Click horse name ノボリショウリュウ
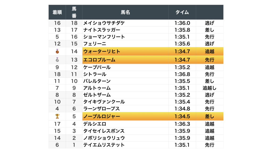 [104, 138]
